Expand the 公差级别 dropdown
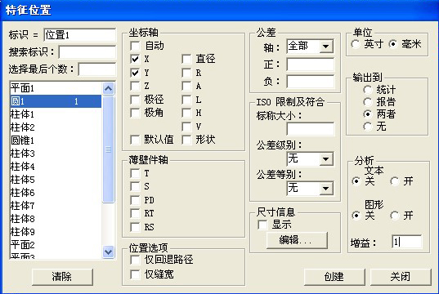Screen dimensions: 439x294 pyautogui.click(x=325, y=159)
